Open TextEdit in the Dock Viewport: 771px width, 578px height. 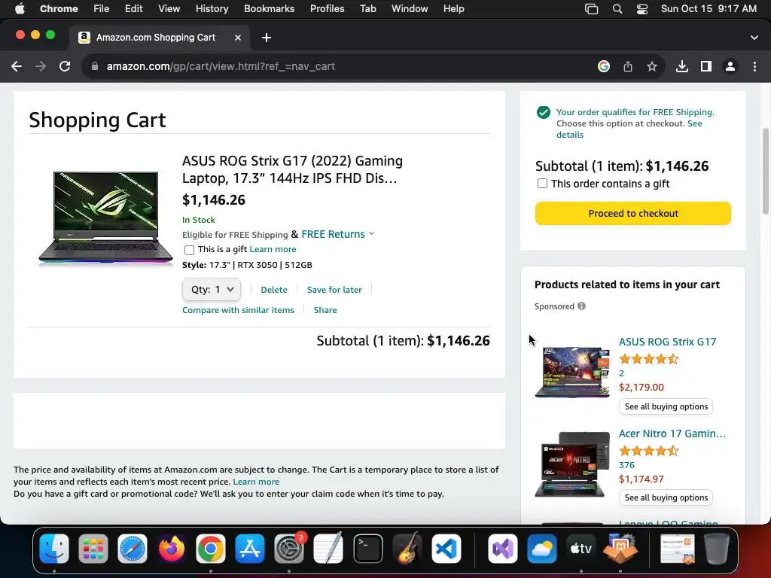tap(328, 549)
